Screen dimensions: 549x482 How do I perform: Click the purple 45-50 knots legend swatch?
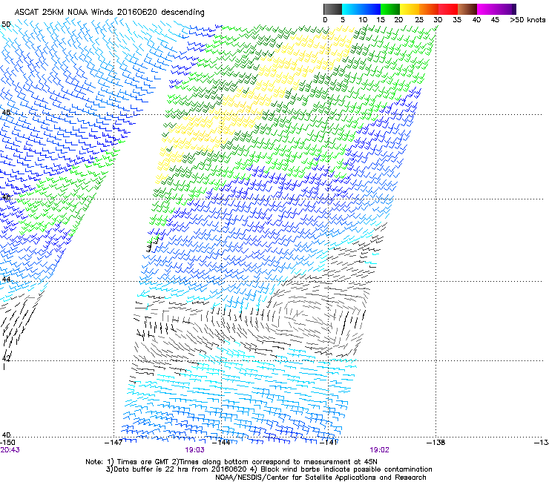point(506,9)
